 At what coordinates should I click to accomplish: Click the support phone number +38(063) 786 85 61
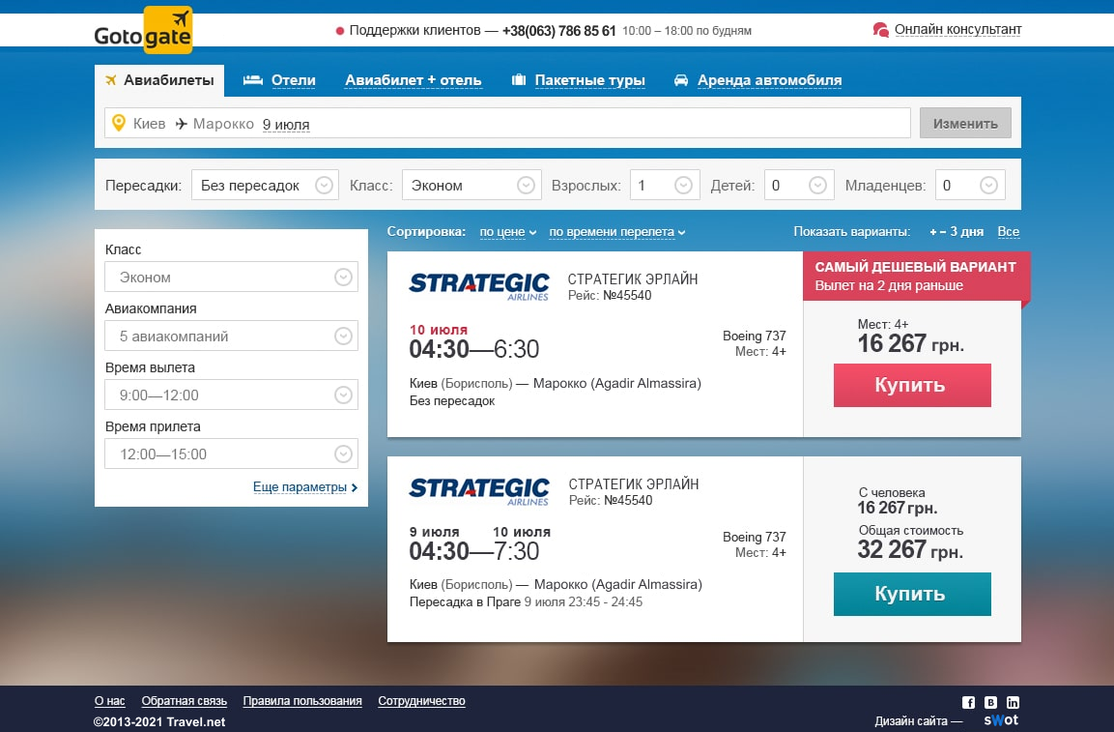[x=558, y=31]
